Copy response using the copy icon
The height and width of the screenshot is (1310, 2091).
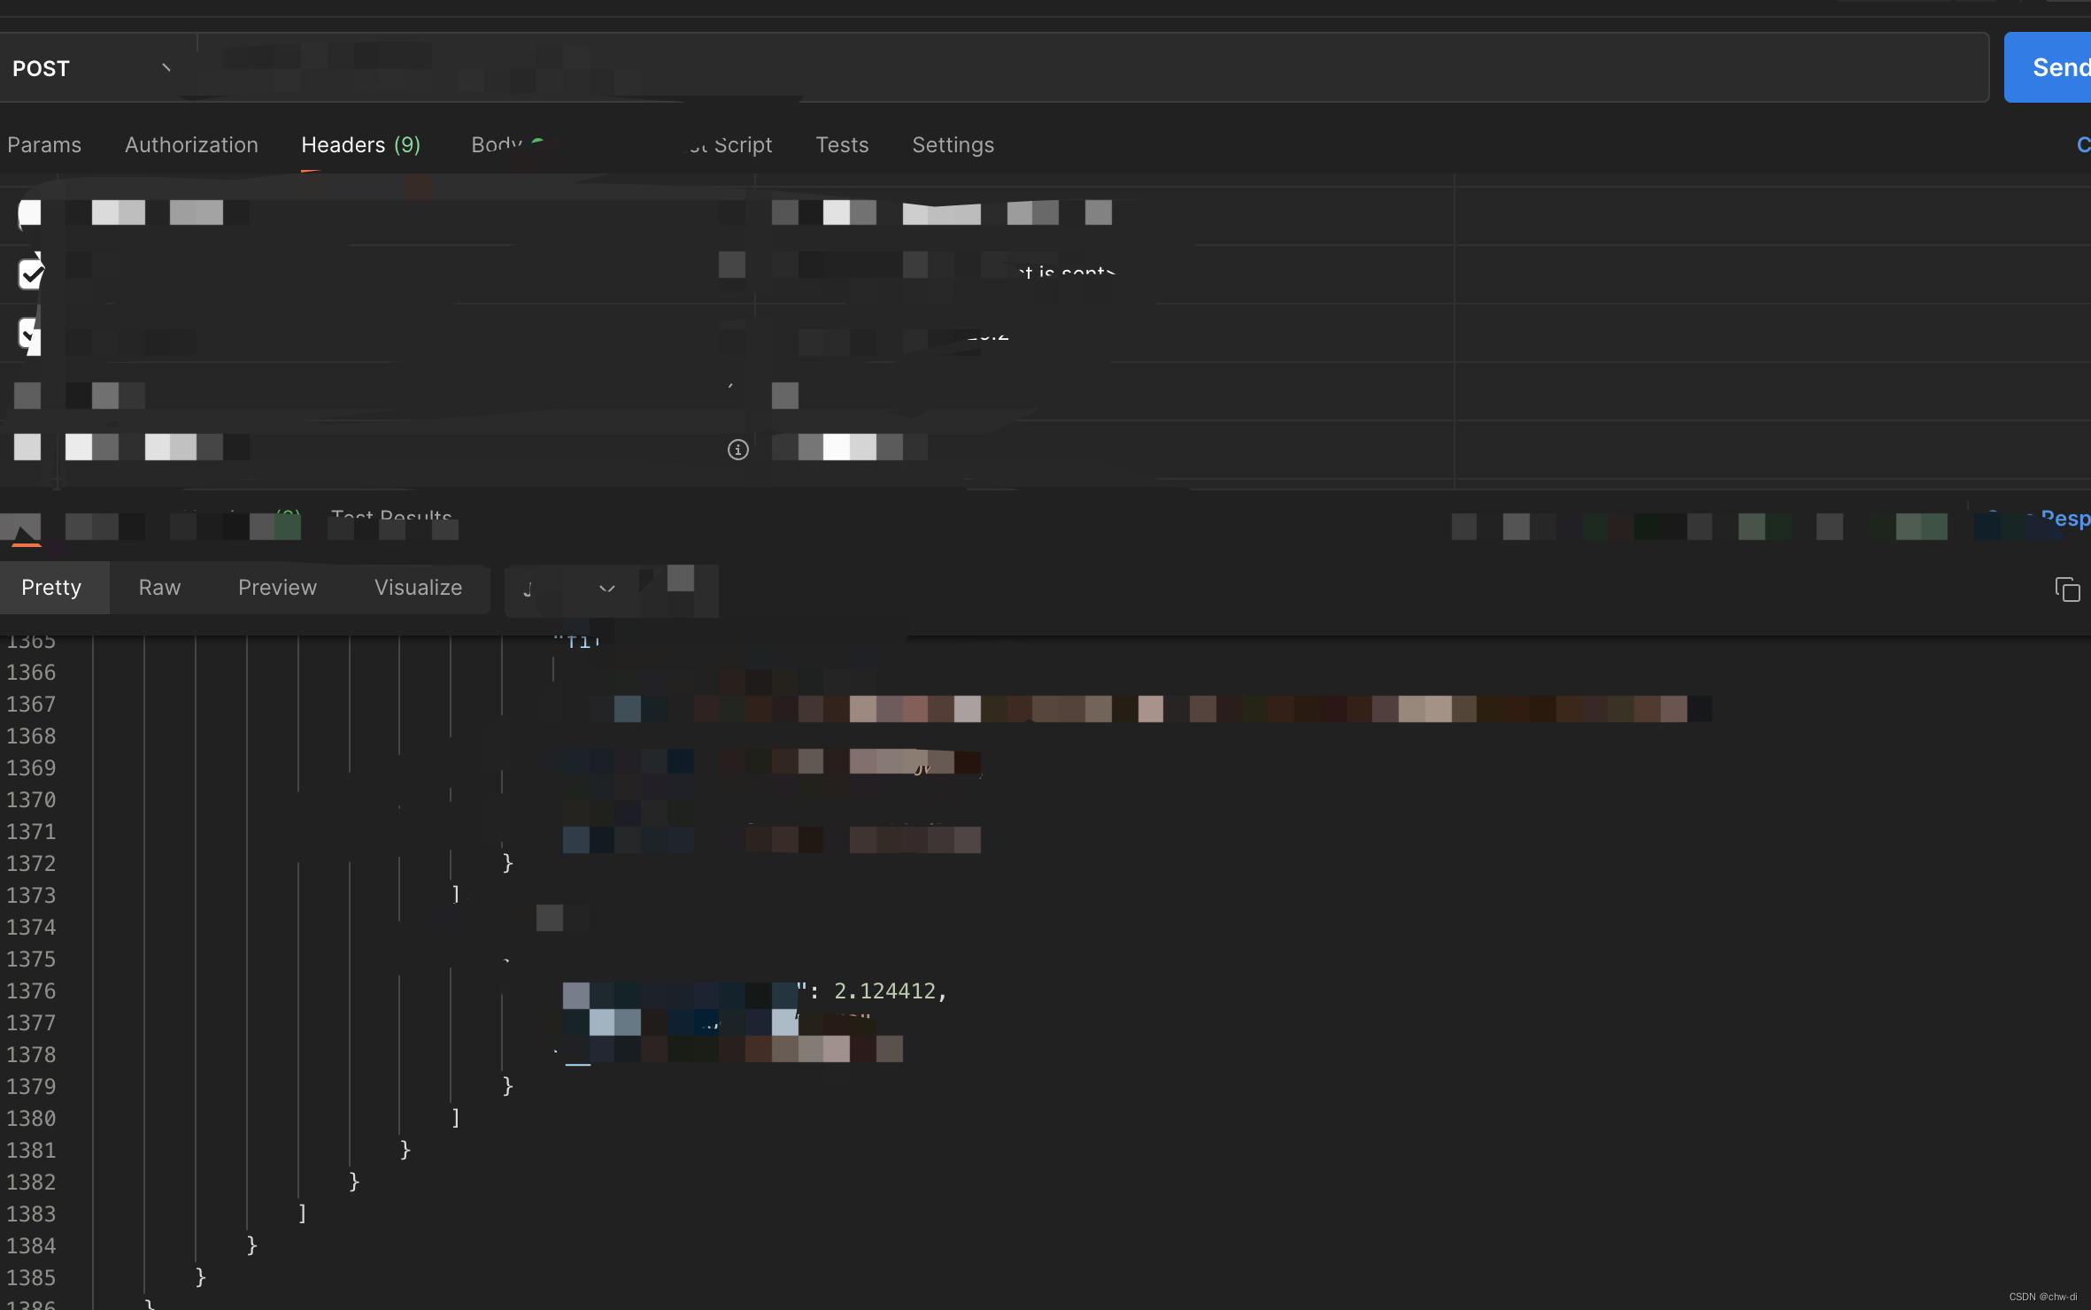pyautogui.click(x=2067, y=589)
